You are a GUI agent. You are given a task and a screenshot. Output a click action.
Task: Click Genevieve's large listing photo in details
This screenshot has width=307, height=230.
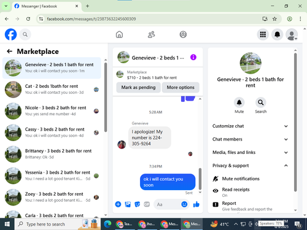point(251,63)
